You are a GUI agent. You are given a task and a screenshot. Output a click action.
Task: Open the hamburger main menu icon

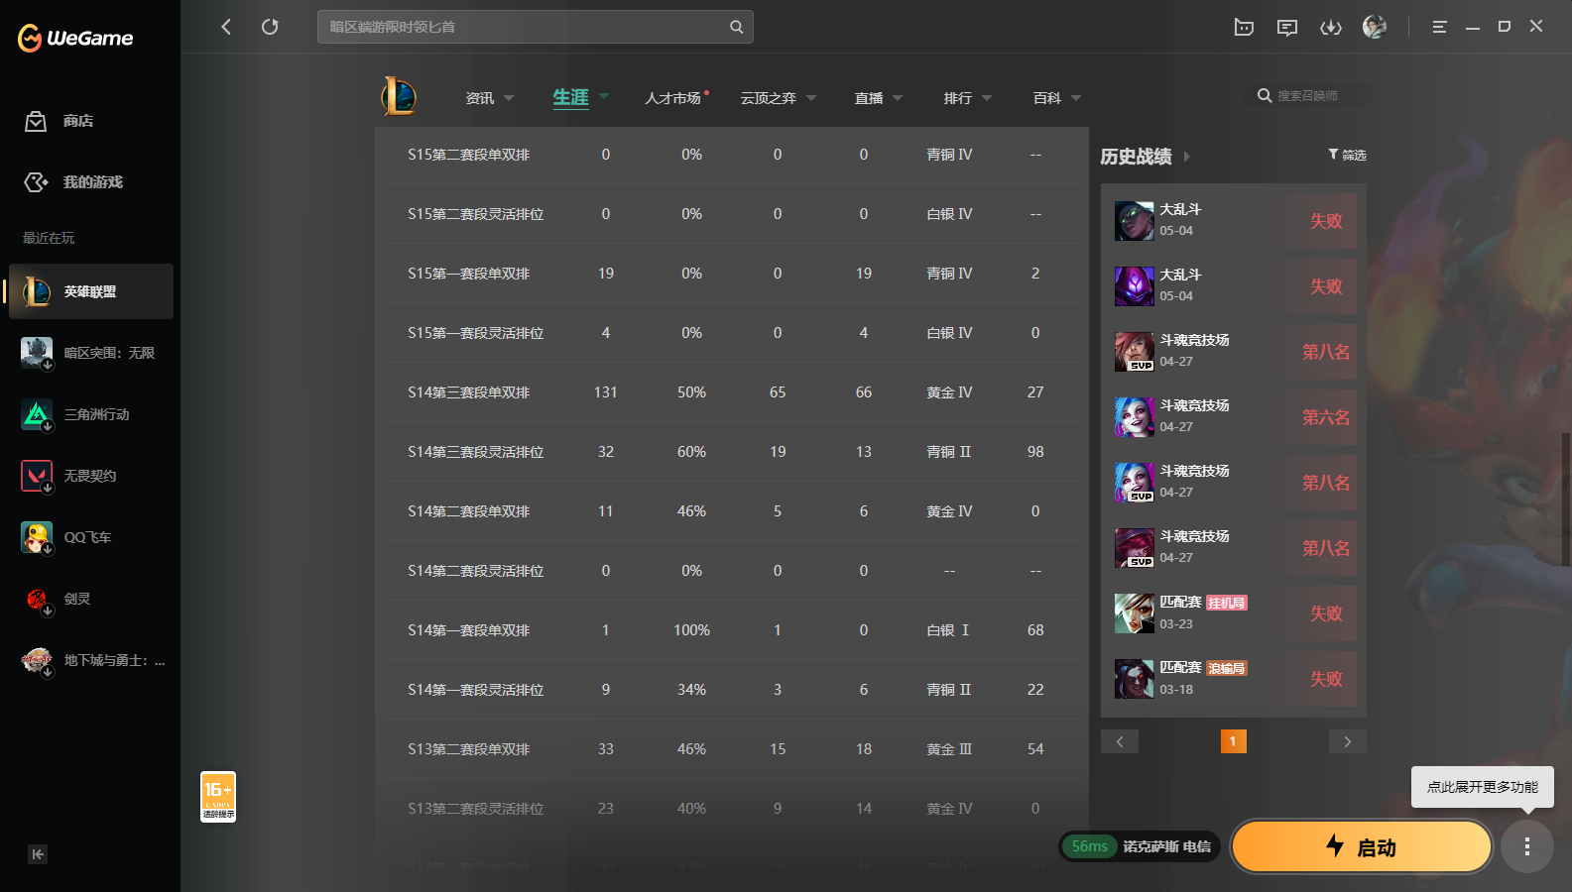point(1439,27)
